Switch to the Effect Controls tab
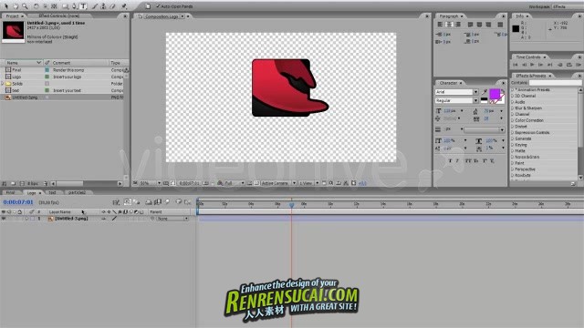 coord(58,16)
